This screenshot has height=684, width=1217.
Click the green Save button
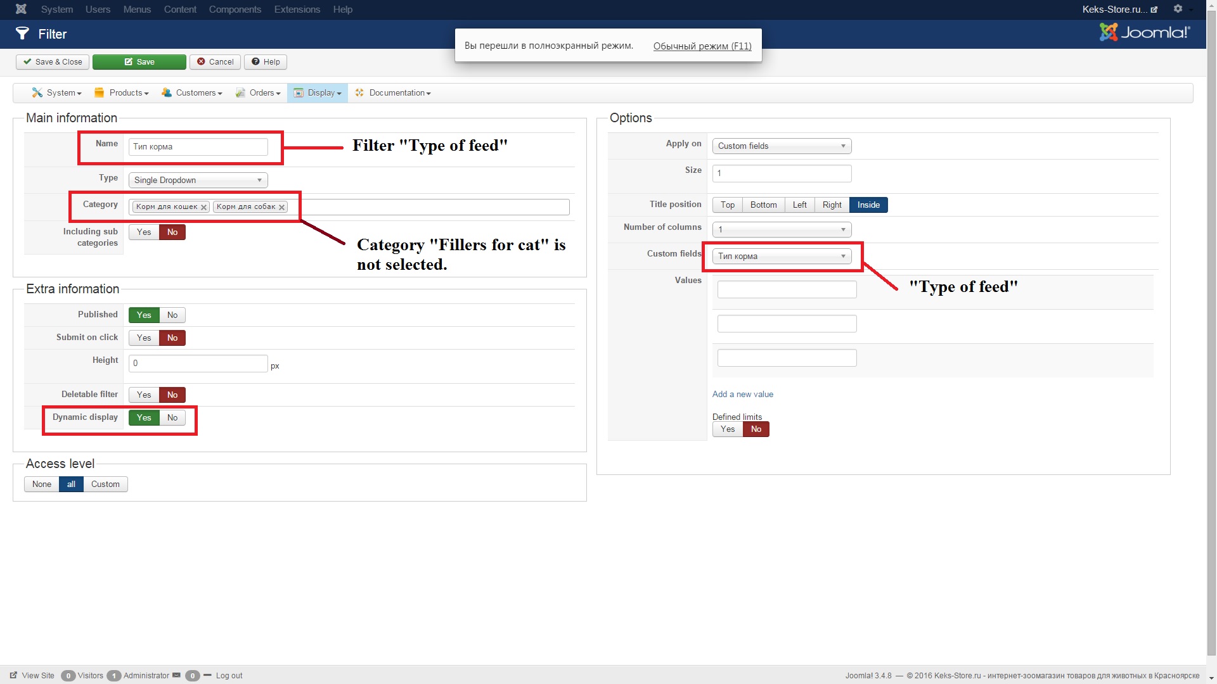pos(139,61)
